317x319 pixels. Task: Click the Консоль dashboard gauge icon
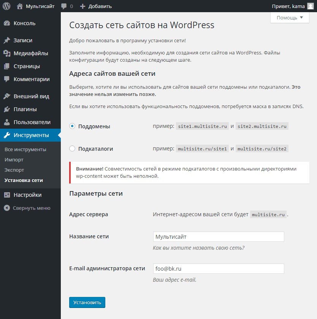click(x=7, y=23)
